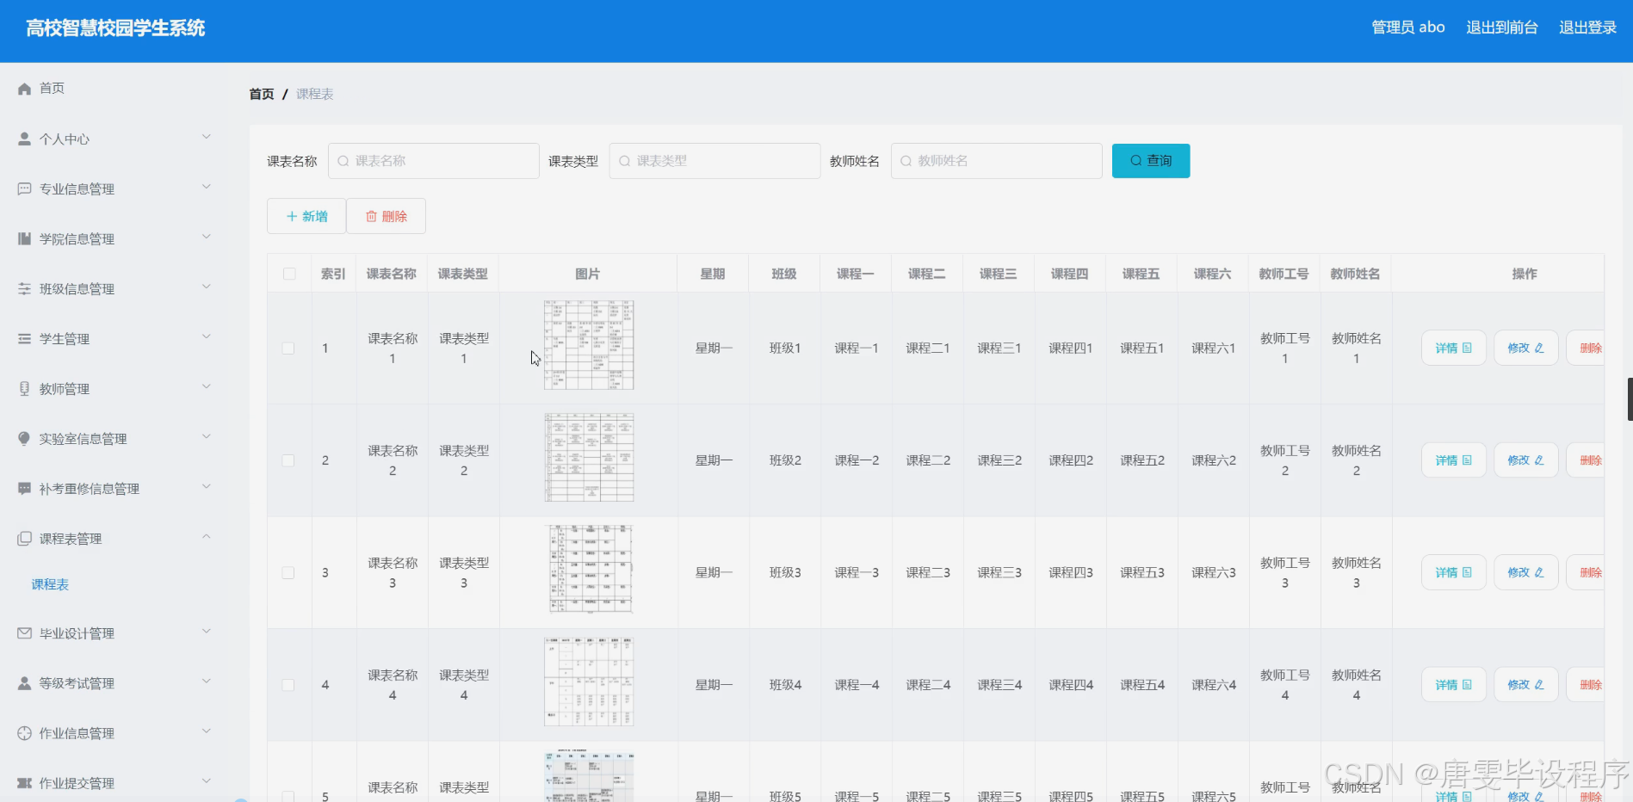Screen dimensions: 1633x802
Task: Click the 班级1 cell
Action: 785,349
